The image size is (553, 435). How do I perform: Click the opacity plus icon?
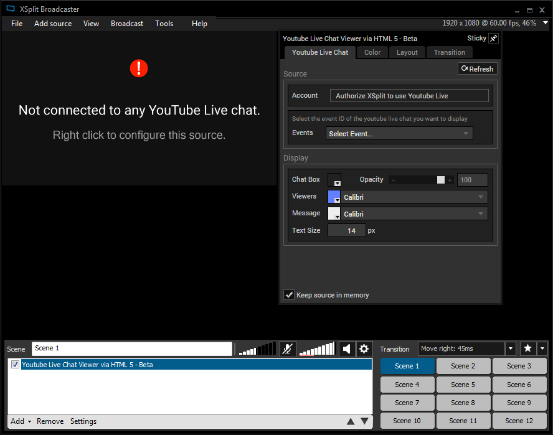point(450,180)
